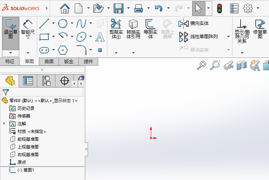
Task: Open dropdown under Trim Entities
Action: pyautogui.click(x=116, y=53)
